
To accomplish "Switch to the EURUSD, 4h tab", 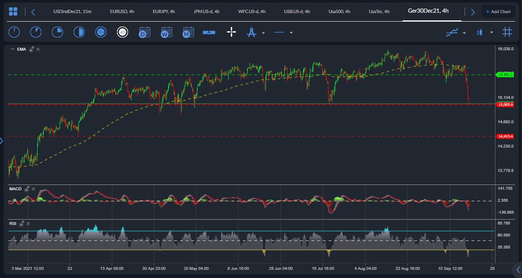I will point(122,11).
